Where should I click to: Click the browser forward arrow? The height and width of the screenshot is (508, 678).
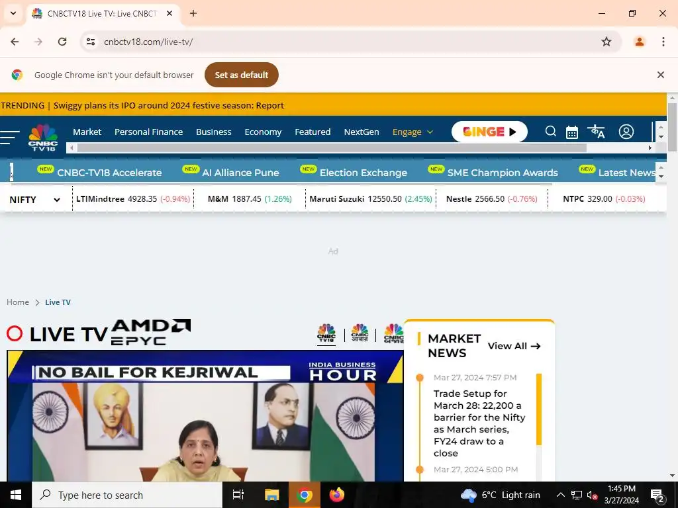pyautogui.click(x=38, y=42)
